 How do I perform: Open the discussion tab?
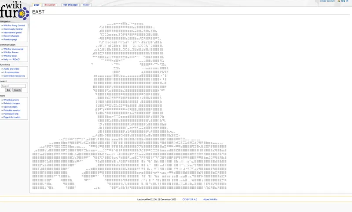pos(50,5)
